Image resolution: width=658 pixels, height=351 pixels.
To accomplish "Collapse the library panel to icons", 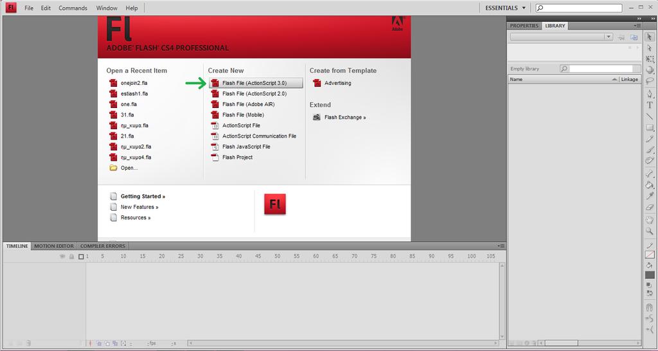I will point(639,19).
